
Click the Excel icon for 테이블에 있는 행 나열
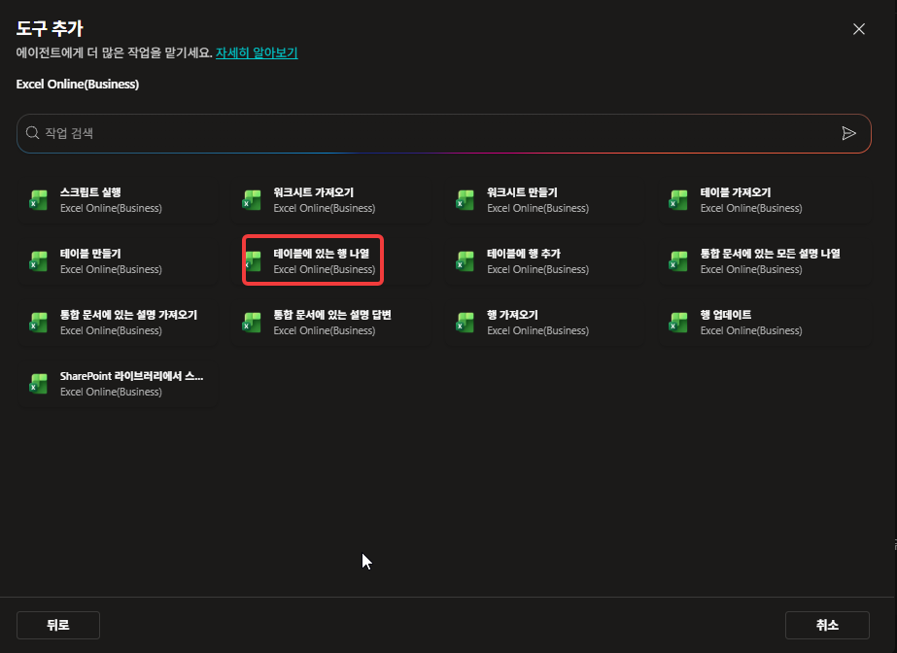coord(253,261)
